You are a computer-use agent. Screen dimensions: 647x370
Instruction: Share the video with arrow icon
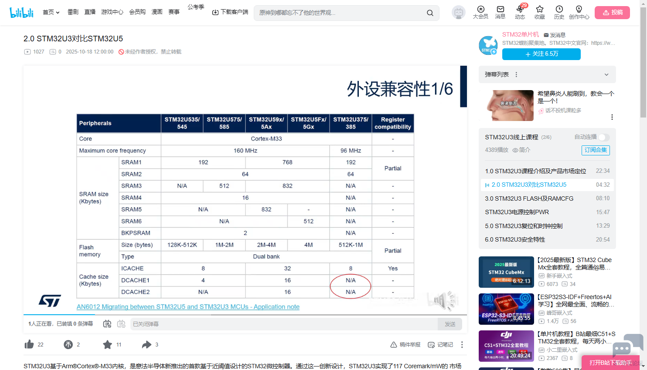[x=146, y=345]
